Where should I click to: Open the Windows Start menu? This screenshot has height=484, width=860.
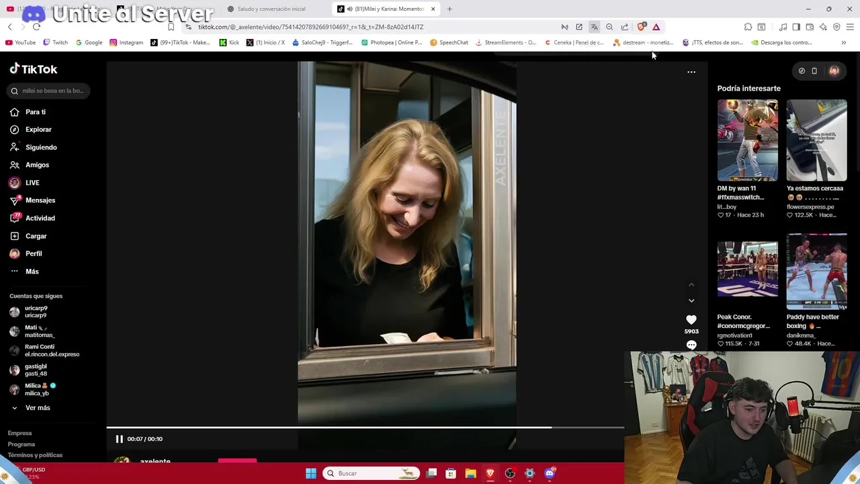pos(311,473)
